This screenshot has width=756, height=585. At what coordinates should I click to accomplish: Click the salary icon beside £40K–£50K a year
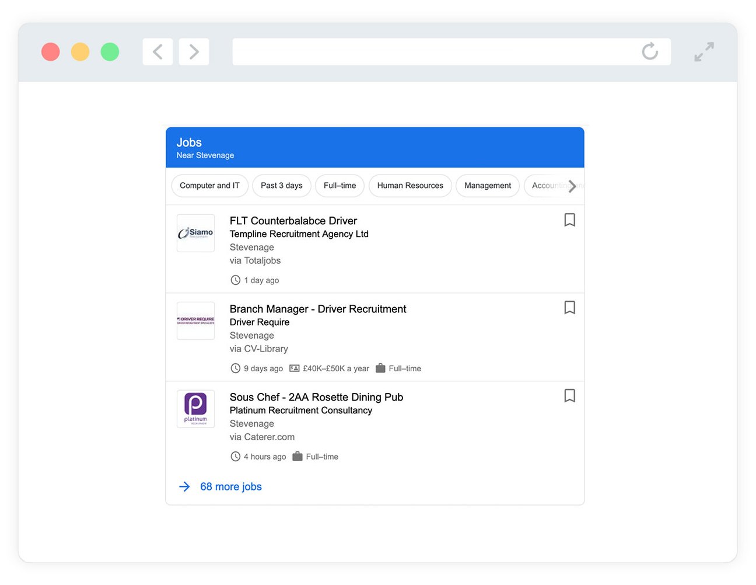tap(295, 368)
